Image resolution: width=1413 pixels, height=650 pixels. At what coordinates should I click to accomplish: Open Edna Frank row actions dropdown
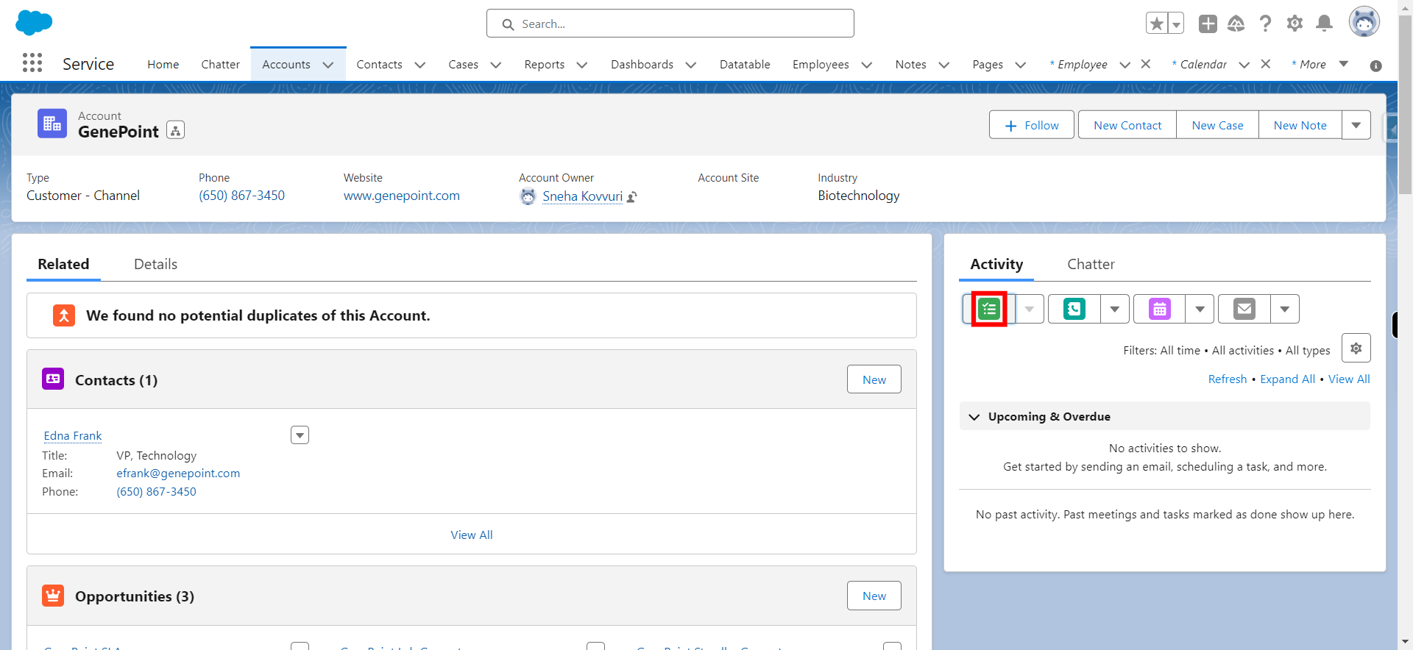click(300, 435)
